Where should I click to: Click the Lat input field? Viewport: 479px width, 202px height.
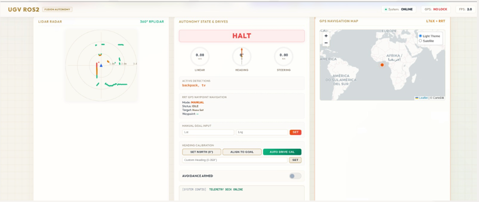point(208,132)
